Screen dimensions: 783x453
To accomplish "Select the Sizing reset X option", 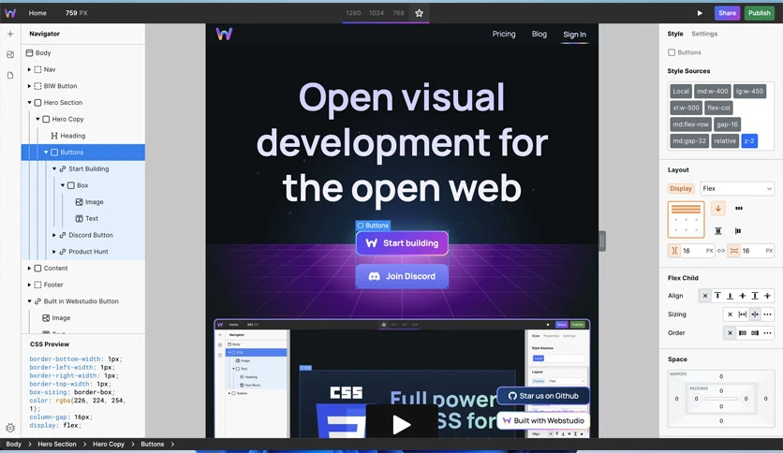I will click(x=730, y=314).
